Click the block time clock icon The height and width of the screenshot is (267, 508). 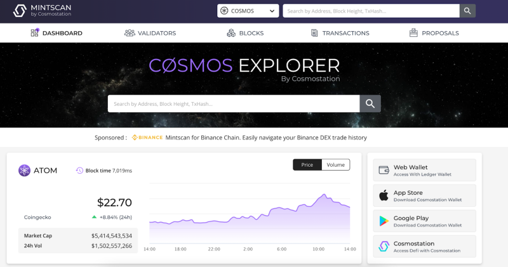[79, 170]
